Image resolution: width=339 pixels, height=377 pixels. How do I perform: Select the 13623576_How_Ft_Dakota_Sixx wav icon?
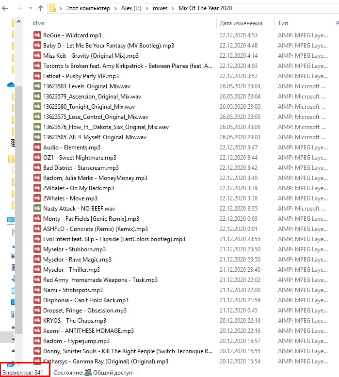(x=37, y=127)
